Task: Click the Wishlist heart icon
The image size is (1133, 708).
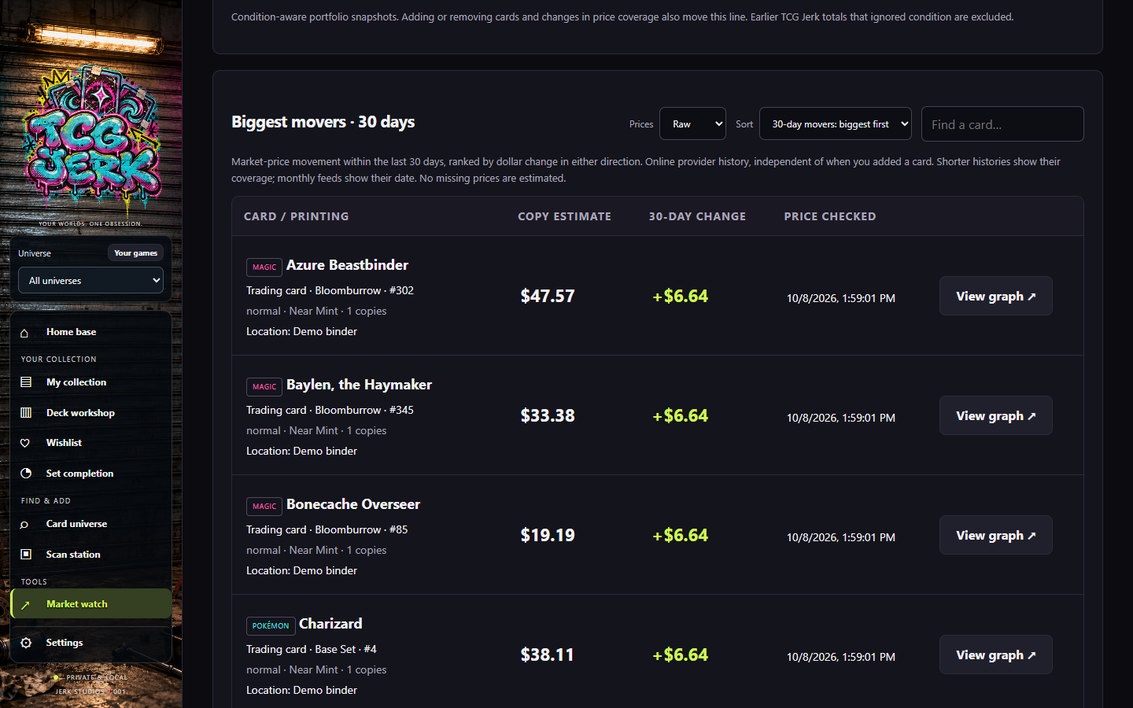Action: [25, 443]
